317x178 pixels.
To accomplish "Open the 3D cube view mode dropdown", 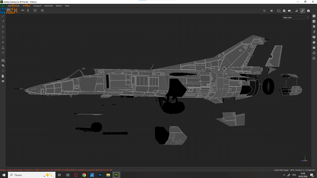I will [284, 11].
